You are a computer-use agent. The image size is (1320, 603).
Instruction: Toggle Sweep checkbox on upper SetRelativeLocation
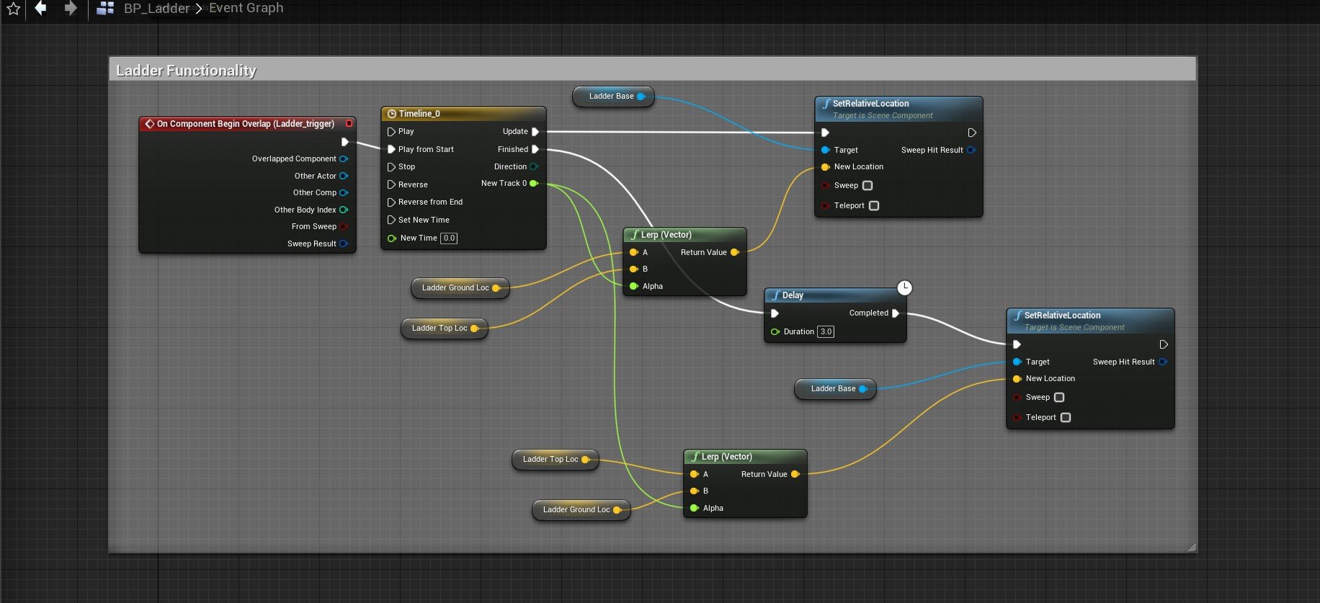868,185
